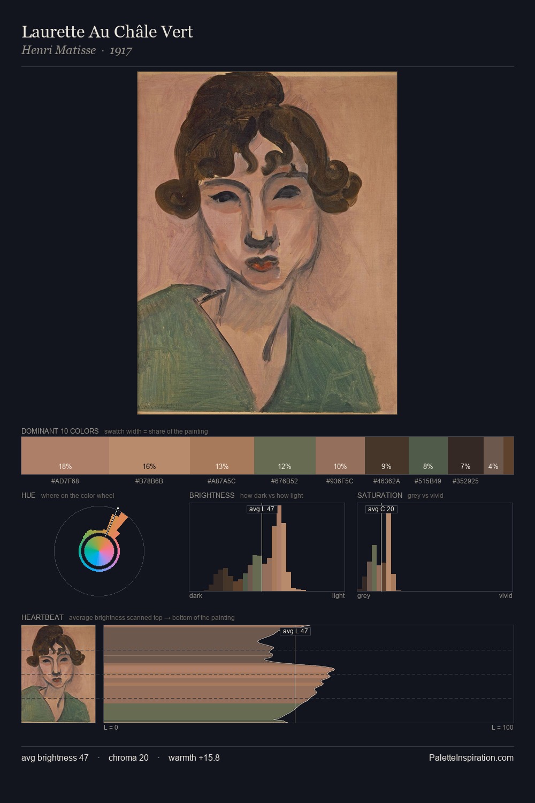Pick the 8% green swatch #515B49
This screenshot has width=535, height=803.
pos(428,456)
